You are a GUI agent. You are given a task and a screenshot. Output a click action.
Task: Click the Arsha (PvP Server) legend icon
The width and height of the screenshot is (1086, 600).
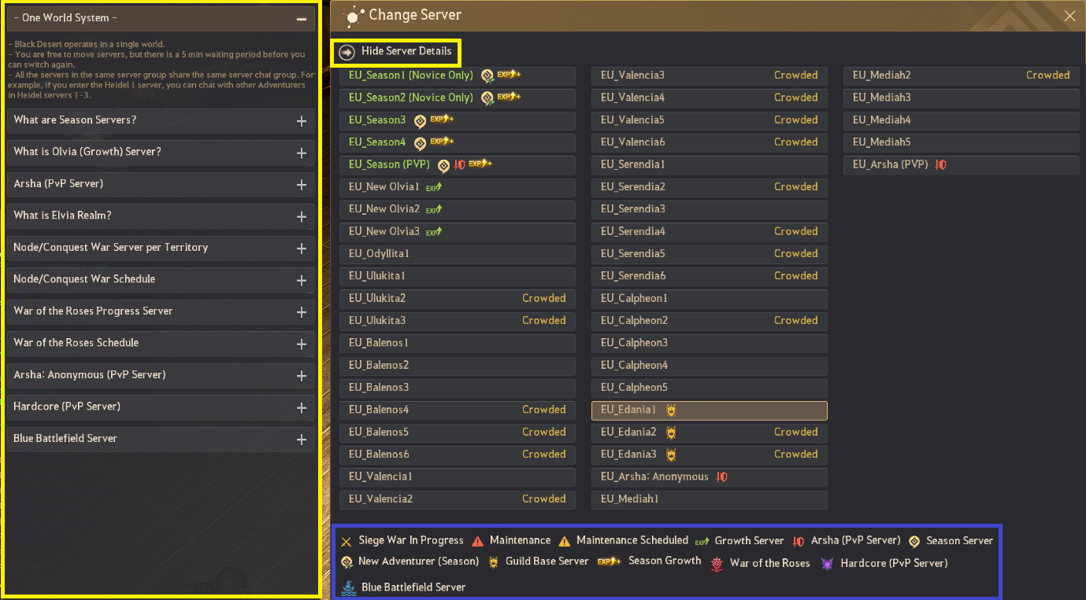(x=799, y=541)
